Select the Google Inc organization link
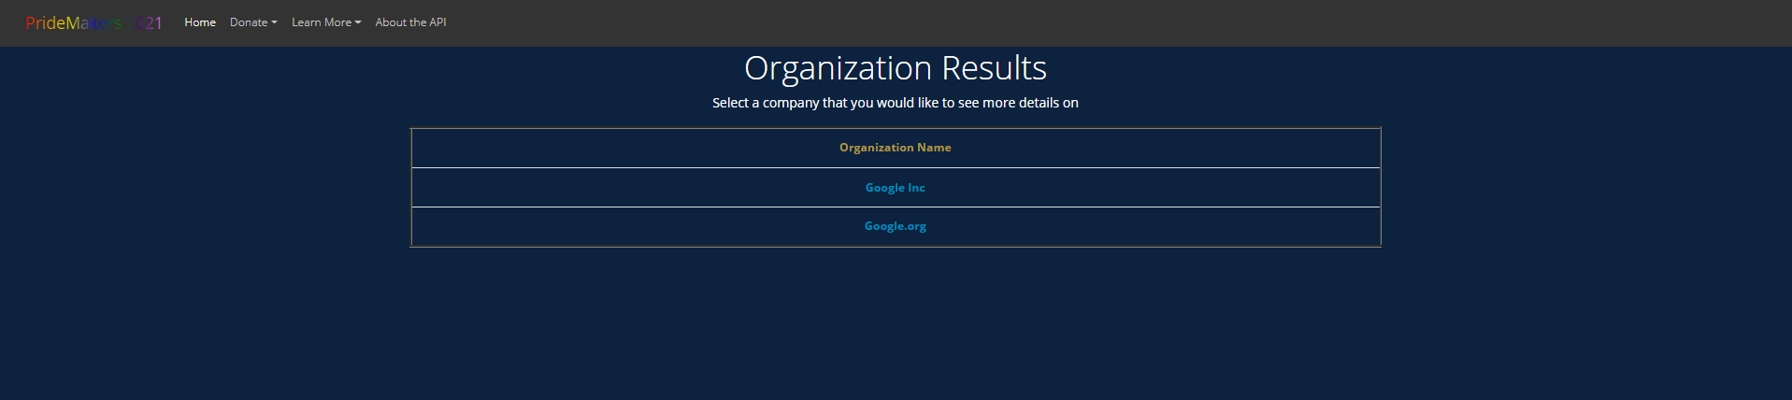The image size is (1792, 400). pyautogui.click(x=895, y=188)
